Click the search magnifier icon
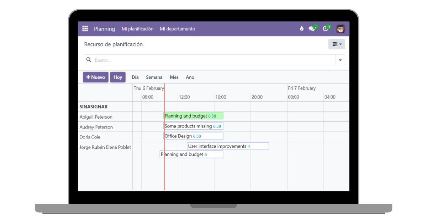The width and height of the screenshot is (427, 223). (x=89, y=60)
